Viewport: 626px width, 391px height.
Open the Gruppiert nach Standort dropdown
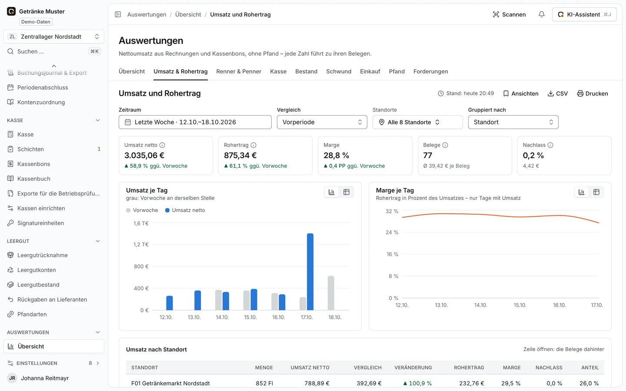(513, 122)
